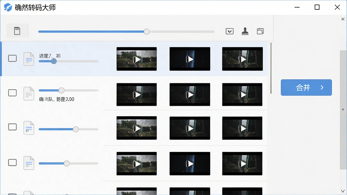Click the right panel vertical scrollbar
The image size is (347, 195).
click(343, 110)
